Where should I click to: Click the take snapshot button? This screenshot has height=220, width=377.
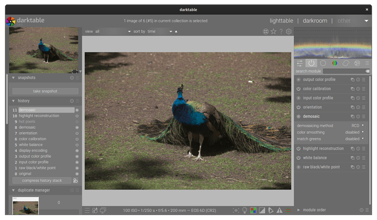click(45, 91)
